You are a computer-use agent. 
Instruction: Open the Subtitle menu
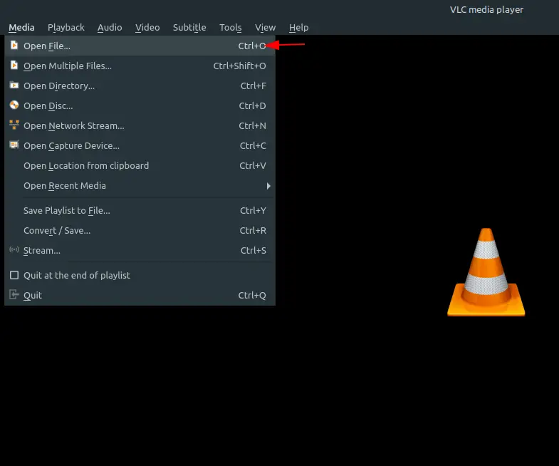click(189, 28)
